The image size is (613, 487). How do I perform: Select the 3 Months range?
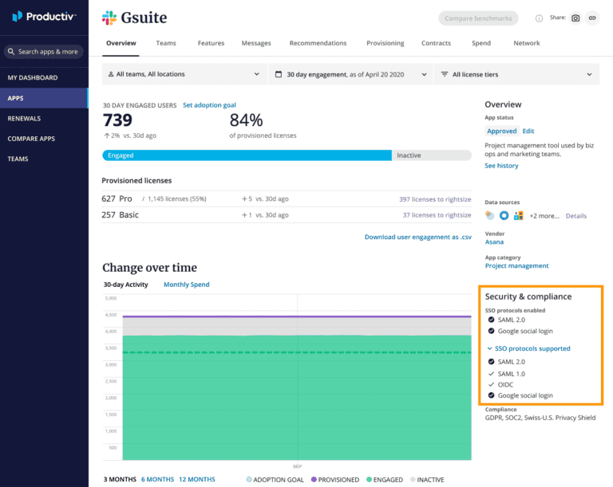[120, 479]
